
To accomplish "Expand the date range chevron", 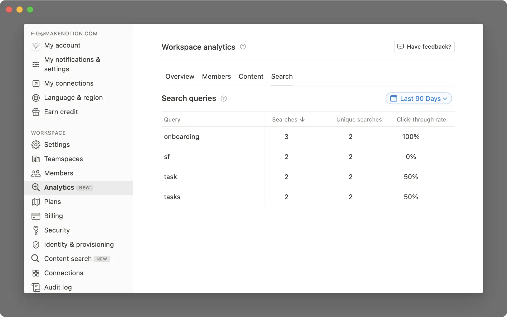I will 445,99.
